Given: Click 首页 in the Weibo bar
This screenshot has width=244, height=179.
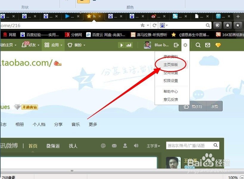Looking at the screenshot, I should pyautogui.click(x=33, y=146).
